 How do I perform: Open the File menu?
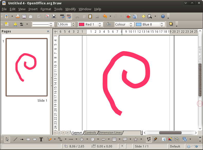(4, 9)
